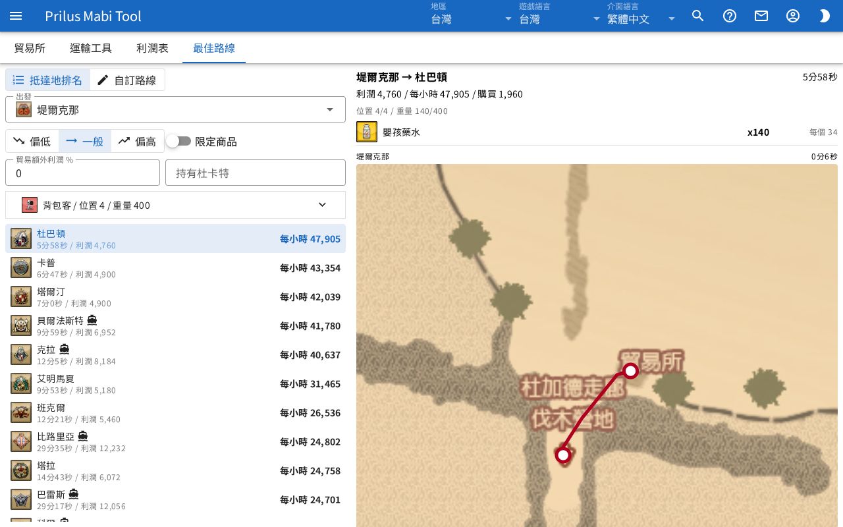Go to the 運輸工具 tab
This screenshot has width=843, height=527.
[91, 48]
